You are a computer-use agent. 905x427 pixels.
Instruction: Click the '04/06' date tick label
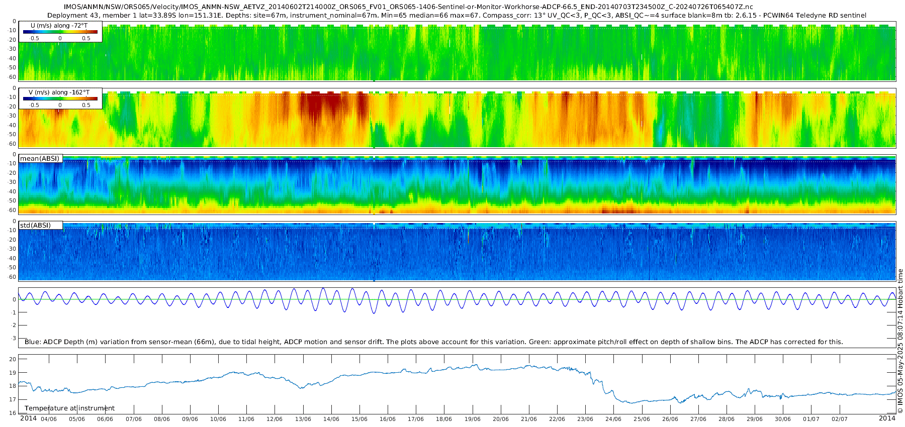[49, 419]
